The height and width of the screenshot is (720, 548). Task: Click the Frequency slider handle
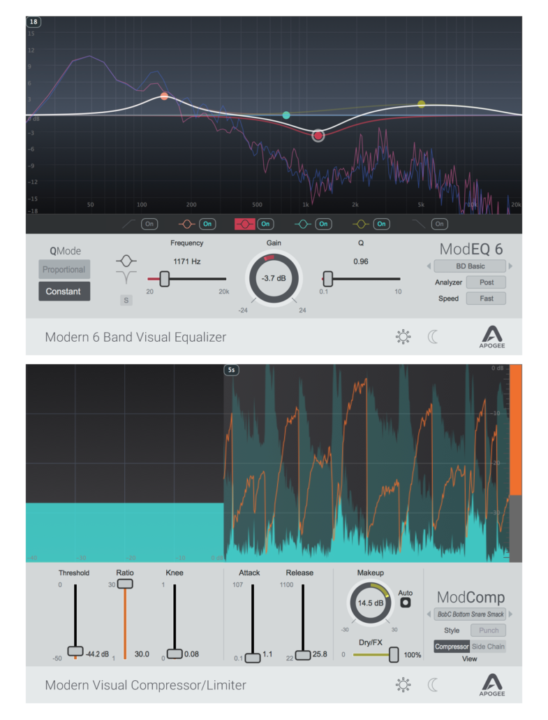click(x=164, y=279)
